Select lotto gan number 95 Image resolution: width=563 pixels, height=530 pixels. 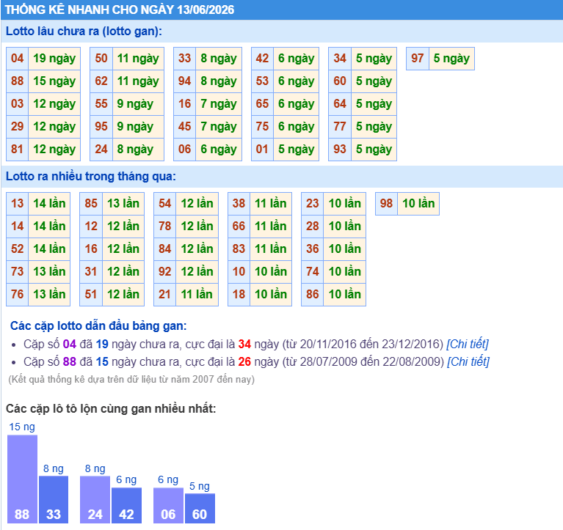pos(101,127)
